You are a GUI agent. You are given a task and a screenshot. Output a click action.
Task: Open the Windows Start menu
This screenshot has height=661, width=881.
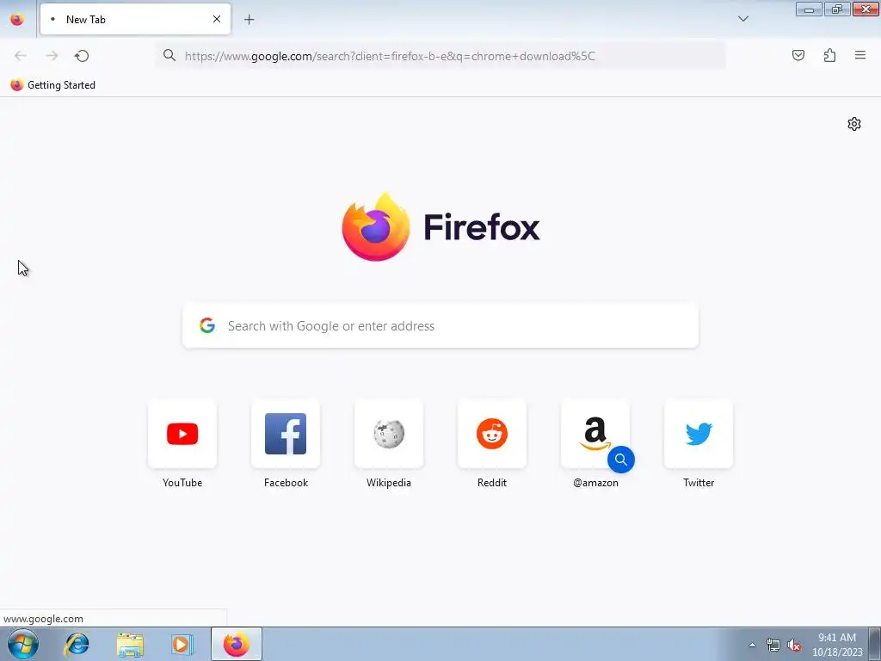click(x=23, y=644)
